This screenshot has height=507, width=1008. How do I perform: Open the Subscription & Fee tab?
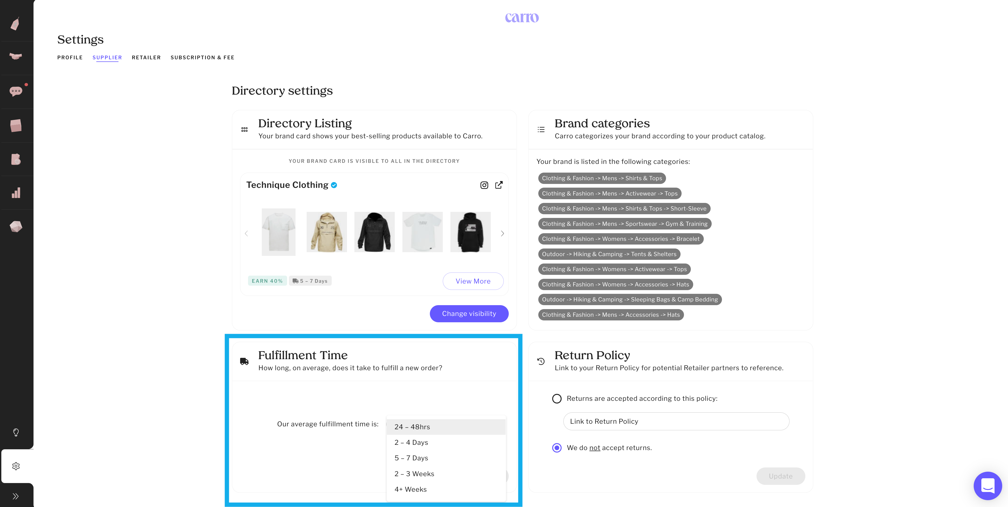(x=202, y=57)
